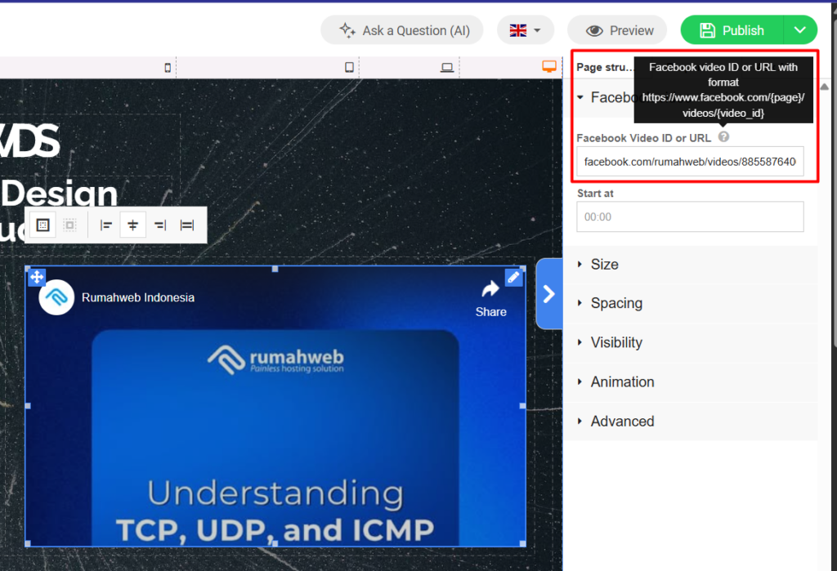Click inside the Start at time field
837x571 pixels.
click(690, 216)
